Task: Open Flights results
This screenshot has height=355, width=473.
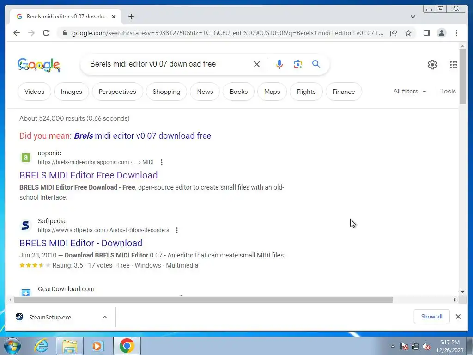Action: [x=306, y=92]
